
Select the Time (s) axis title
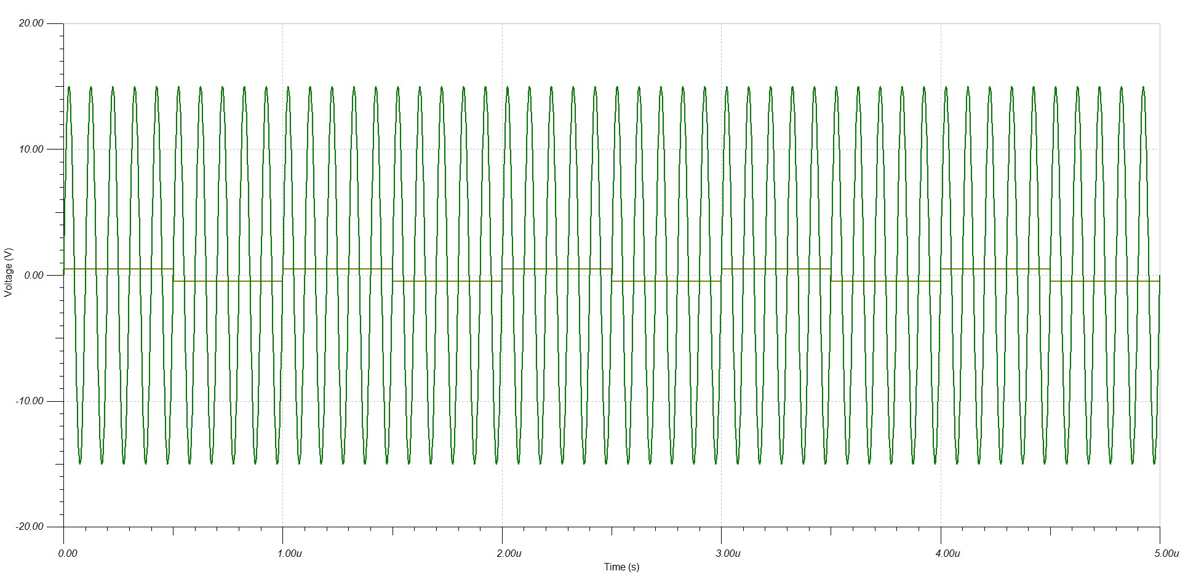(x=621, y=567)
